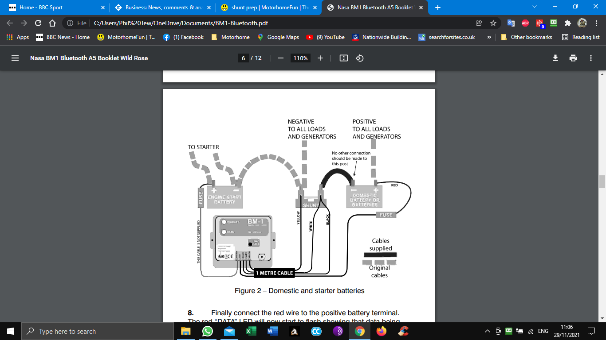The width and height of the screenshot is (606, 340).
Task: Edit the current page number field
Action: coord(243,58)
